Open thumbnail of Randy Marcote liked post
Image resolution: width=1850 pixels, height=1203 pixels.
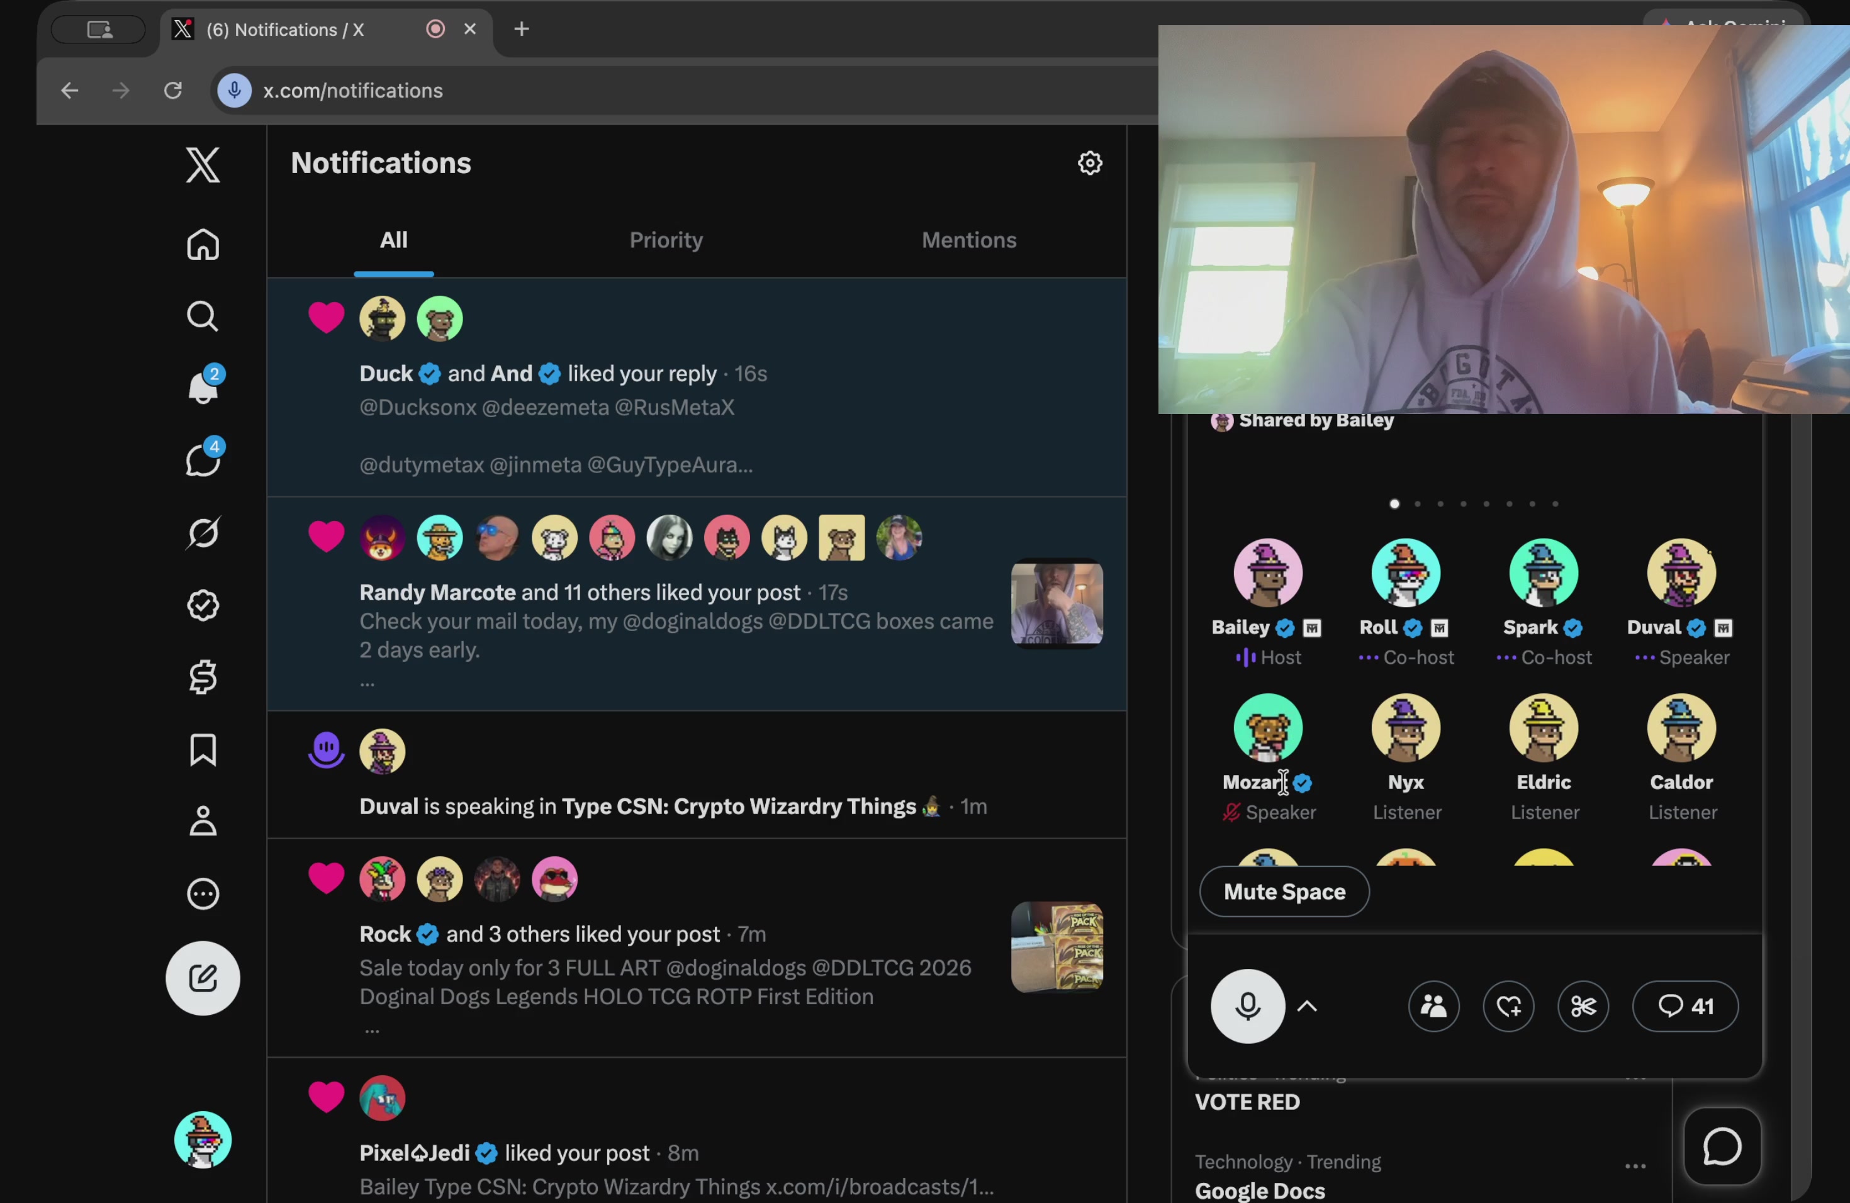[1057, 604]
